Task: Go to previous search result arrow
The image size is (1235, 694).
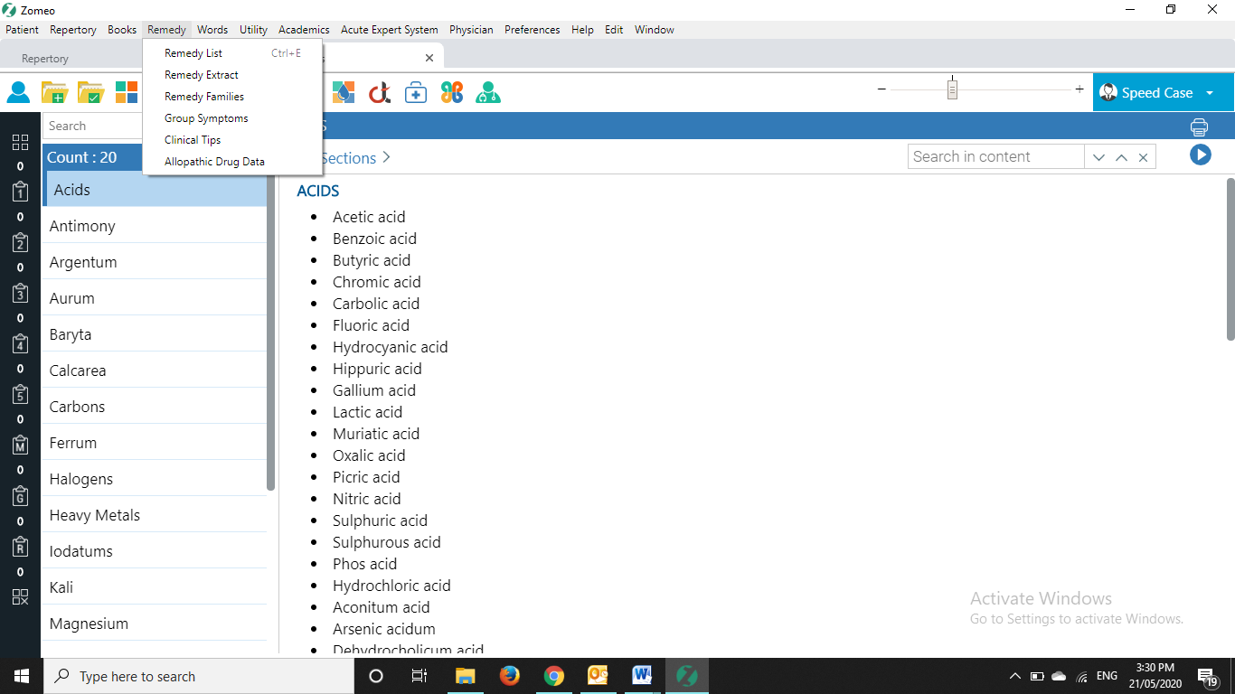Action: click(x=1121, y=157)
